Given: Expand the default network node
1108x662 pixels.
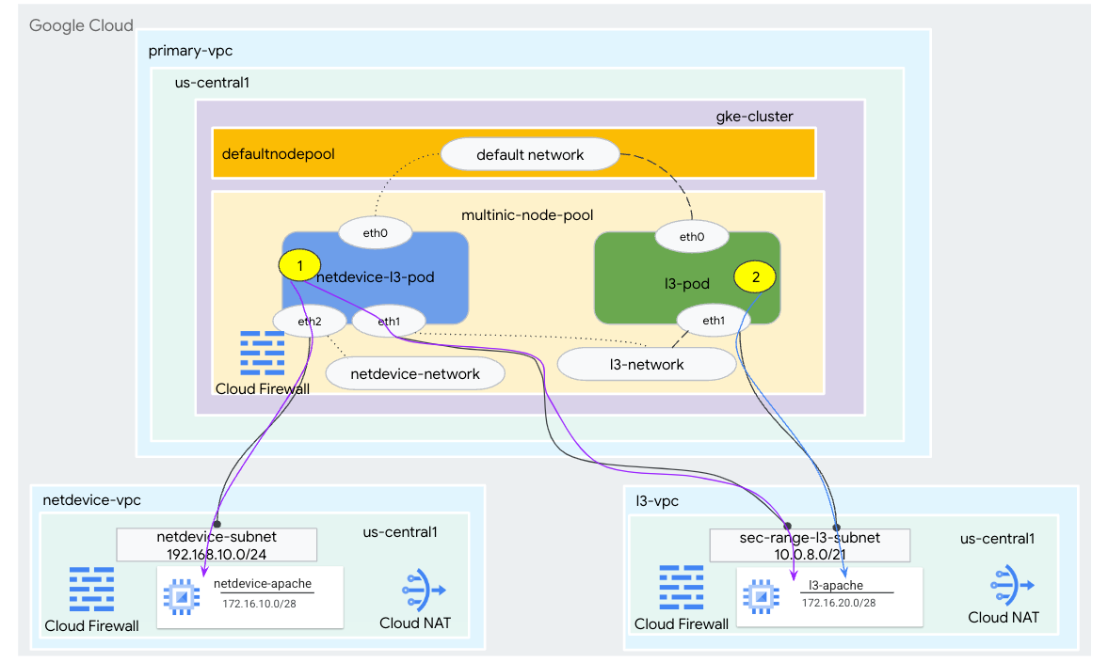Looking at the screenshot, I should click(530, 153).
